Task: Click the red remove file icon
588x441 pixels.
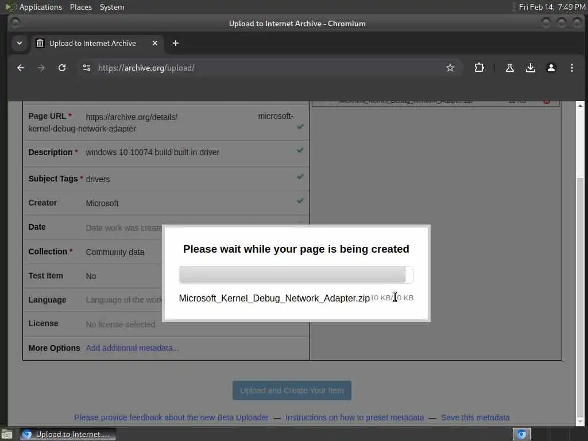Action: [547, 102]
